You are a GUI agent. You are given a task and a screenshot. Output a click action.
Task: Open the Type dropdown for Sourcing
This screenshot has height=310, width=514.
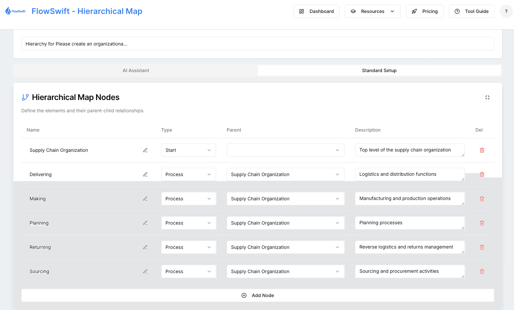tap(189, 271)
